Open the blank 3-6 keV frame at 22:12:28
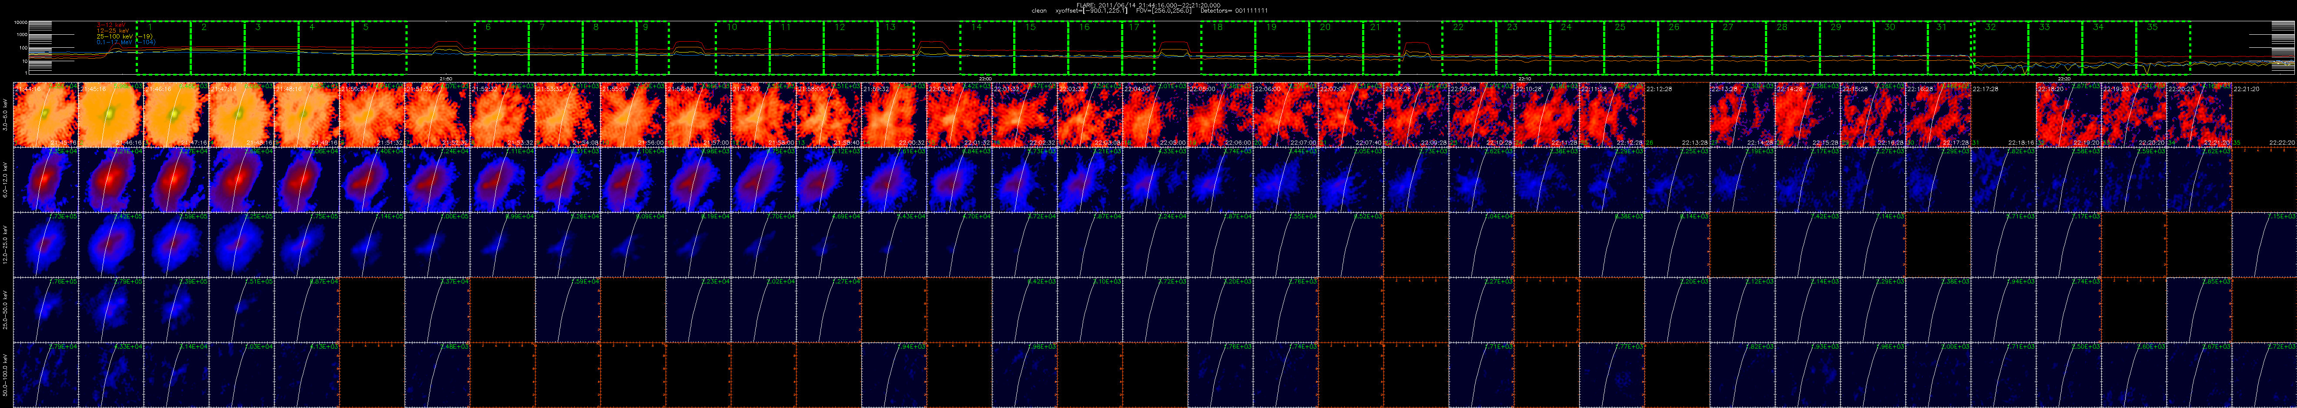 click(x=1677, y=115)
